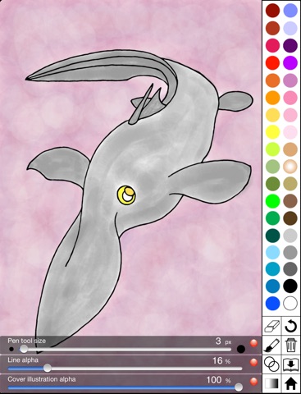Click the Line alpha slider handle
Image resolution: width=301 pixels, height=394 pixels.
(48, 368)
